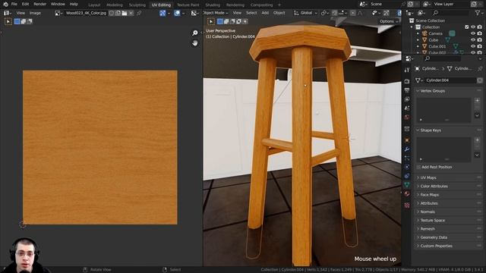Open the Particles properties tab
Viewport: 486px width, 273px height.
click(407, 158)
